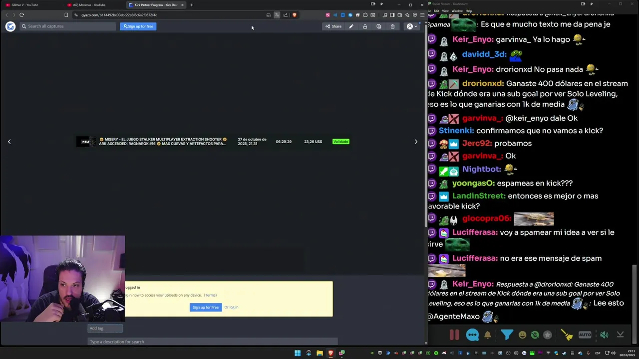Toggle the AUTO button
639x359 pixels.
585,335
